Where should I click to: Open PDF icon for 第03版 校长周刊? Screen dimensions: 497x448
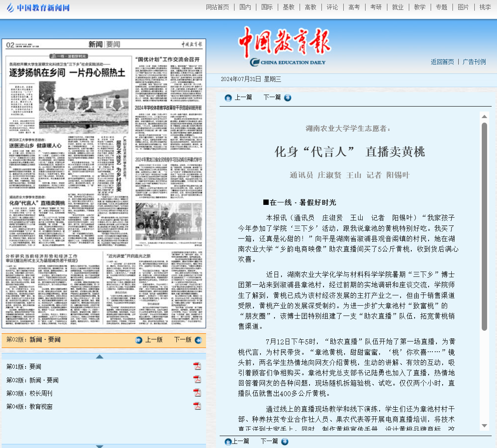coord(197,392)
